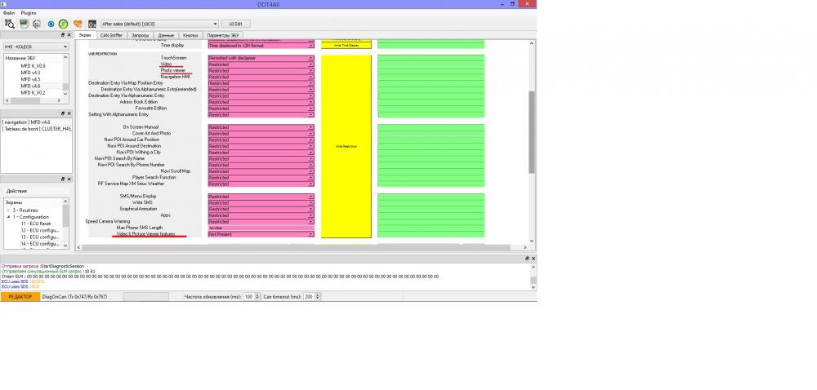Click the orange heart-shaped toolbar icon
817x390 pixels.
(x=78, y=24)
